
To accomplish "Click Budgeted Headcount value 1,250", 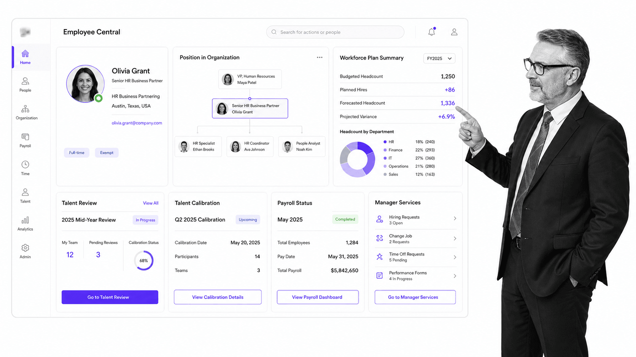I will tap(448, 76).
